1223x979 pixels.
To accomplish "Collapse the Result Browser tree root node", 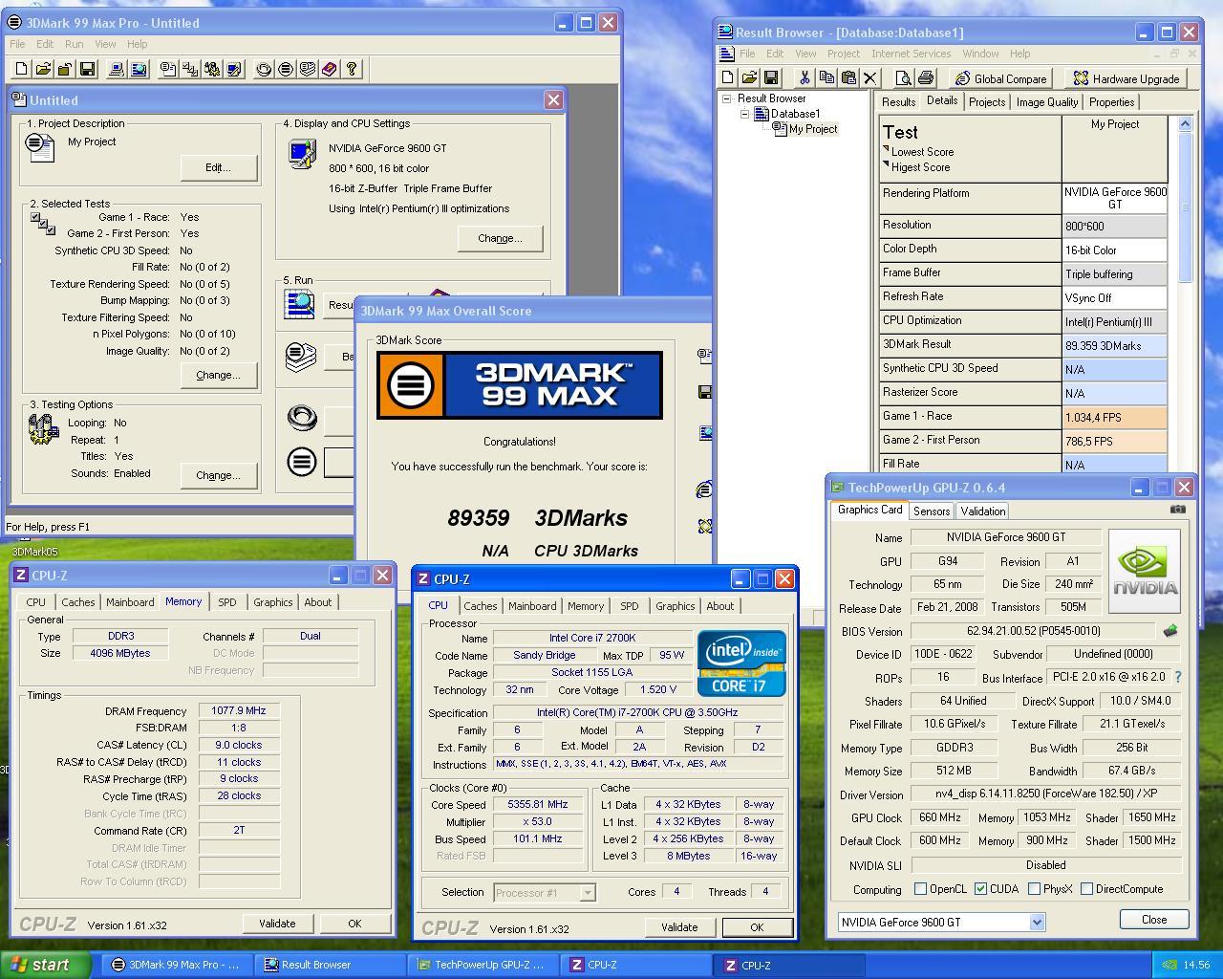I will point(727,98).
